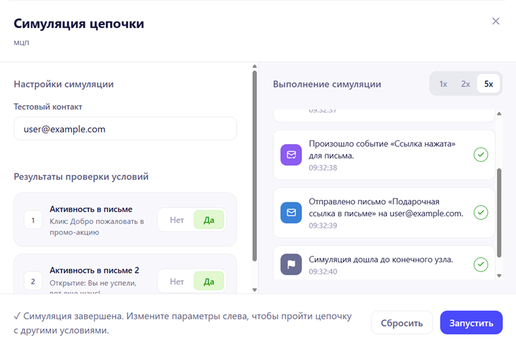Click timestamp 09:32:38
This screenshot has height=350, width=516.
323,167
